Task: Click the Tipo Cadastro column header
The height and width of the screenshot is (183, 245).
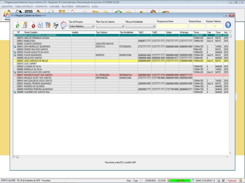Action: click(x=102, y=32)
